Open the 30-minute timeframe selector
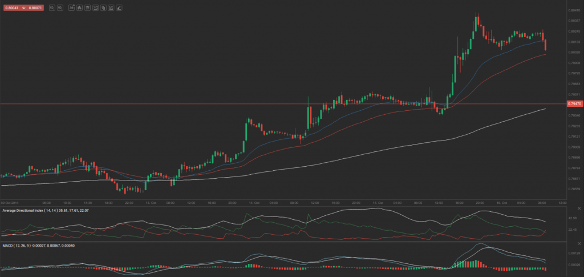 72,8
